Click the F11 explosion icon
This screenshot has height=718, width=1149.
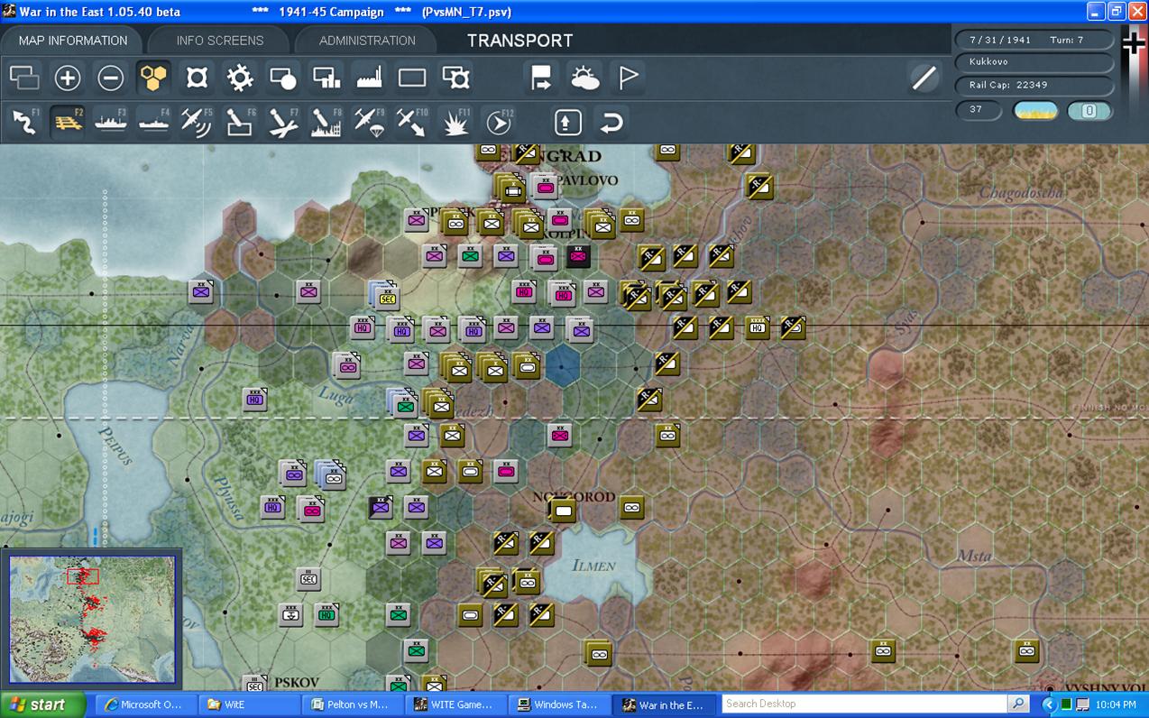point(455,122)
